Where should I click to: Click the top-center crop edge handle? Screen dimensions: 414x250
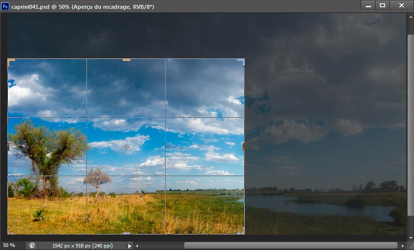[x=126, y=60]
